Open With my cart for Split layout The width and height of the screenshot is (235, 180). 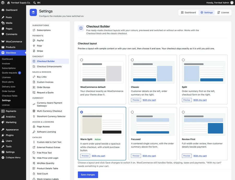click(x=200, y=100)
